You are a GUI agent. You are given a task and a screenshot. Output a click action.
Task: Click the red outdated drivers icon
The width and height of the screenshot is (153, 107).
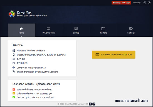[14, 89]
